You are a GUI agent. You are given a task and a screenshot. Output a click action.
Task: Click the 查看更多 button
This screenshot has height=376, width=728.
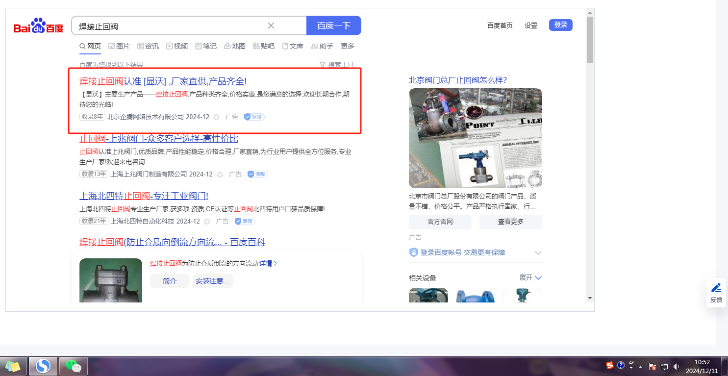coord(511,222)
